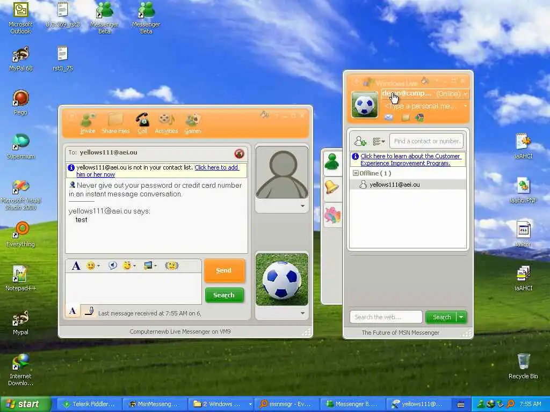Expand options under contact's silhouette picture
This screenshot has height=412, width=550.
[302, 206]
